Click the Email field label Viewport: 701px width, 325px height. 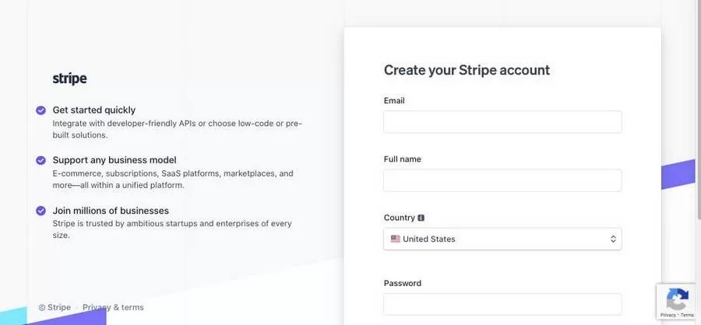pos(394,100)
